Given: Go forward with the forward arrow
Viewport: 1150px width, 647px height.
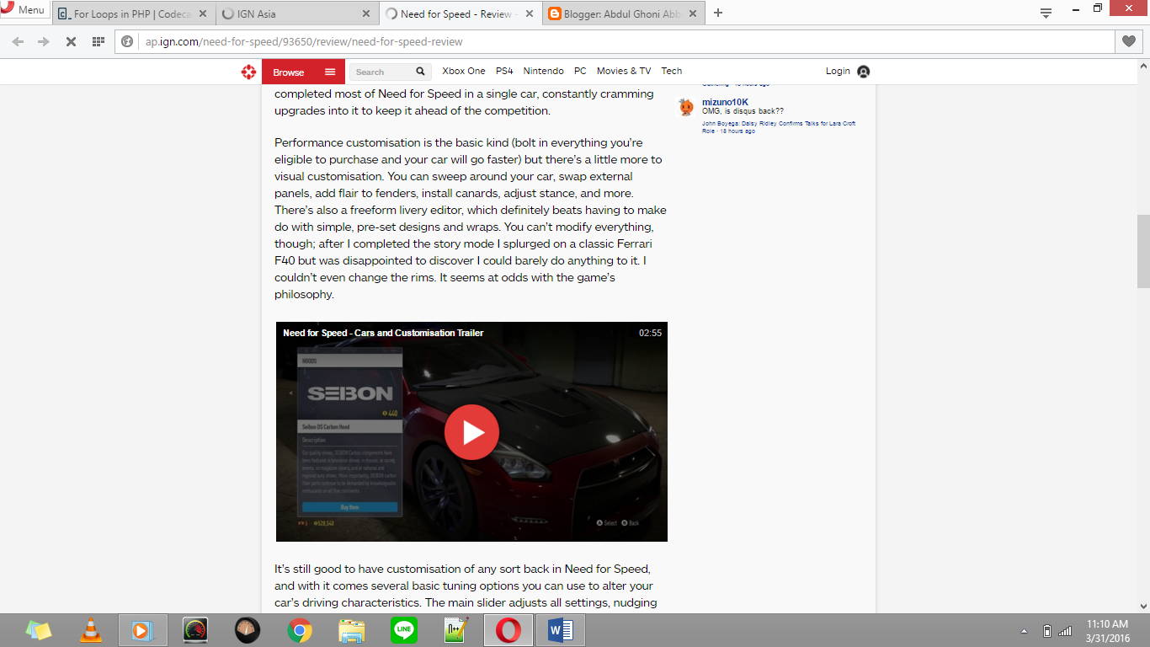Looking at the screenshot, I should coord(44,41).
